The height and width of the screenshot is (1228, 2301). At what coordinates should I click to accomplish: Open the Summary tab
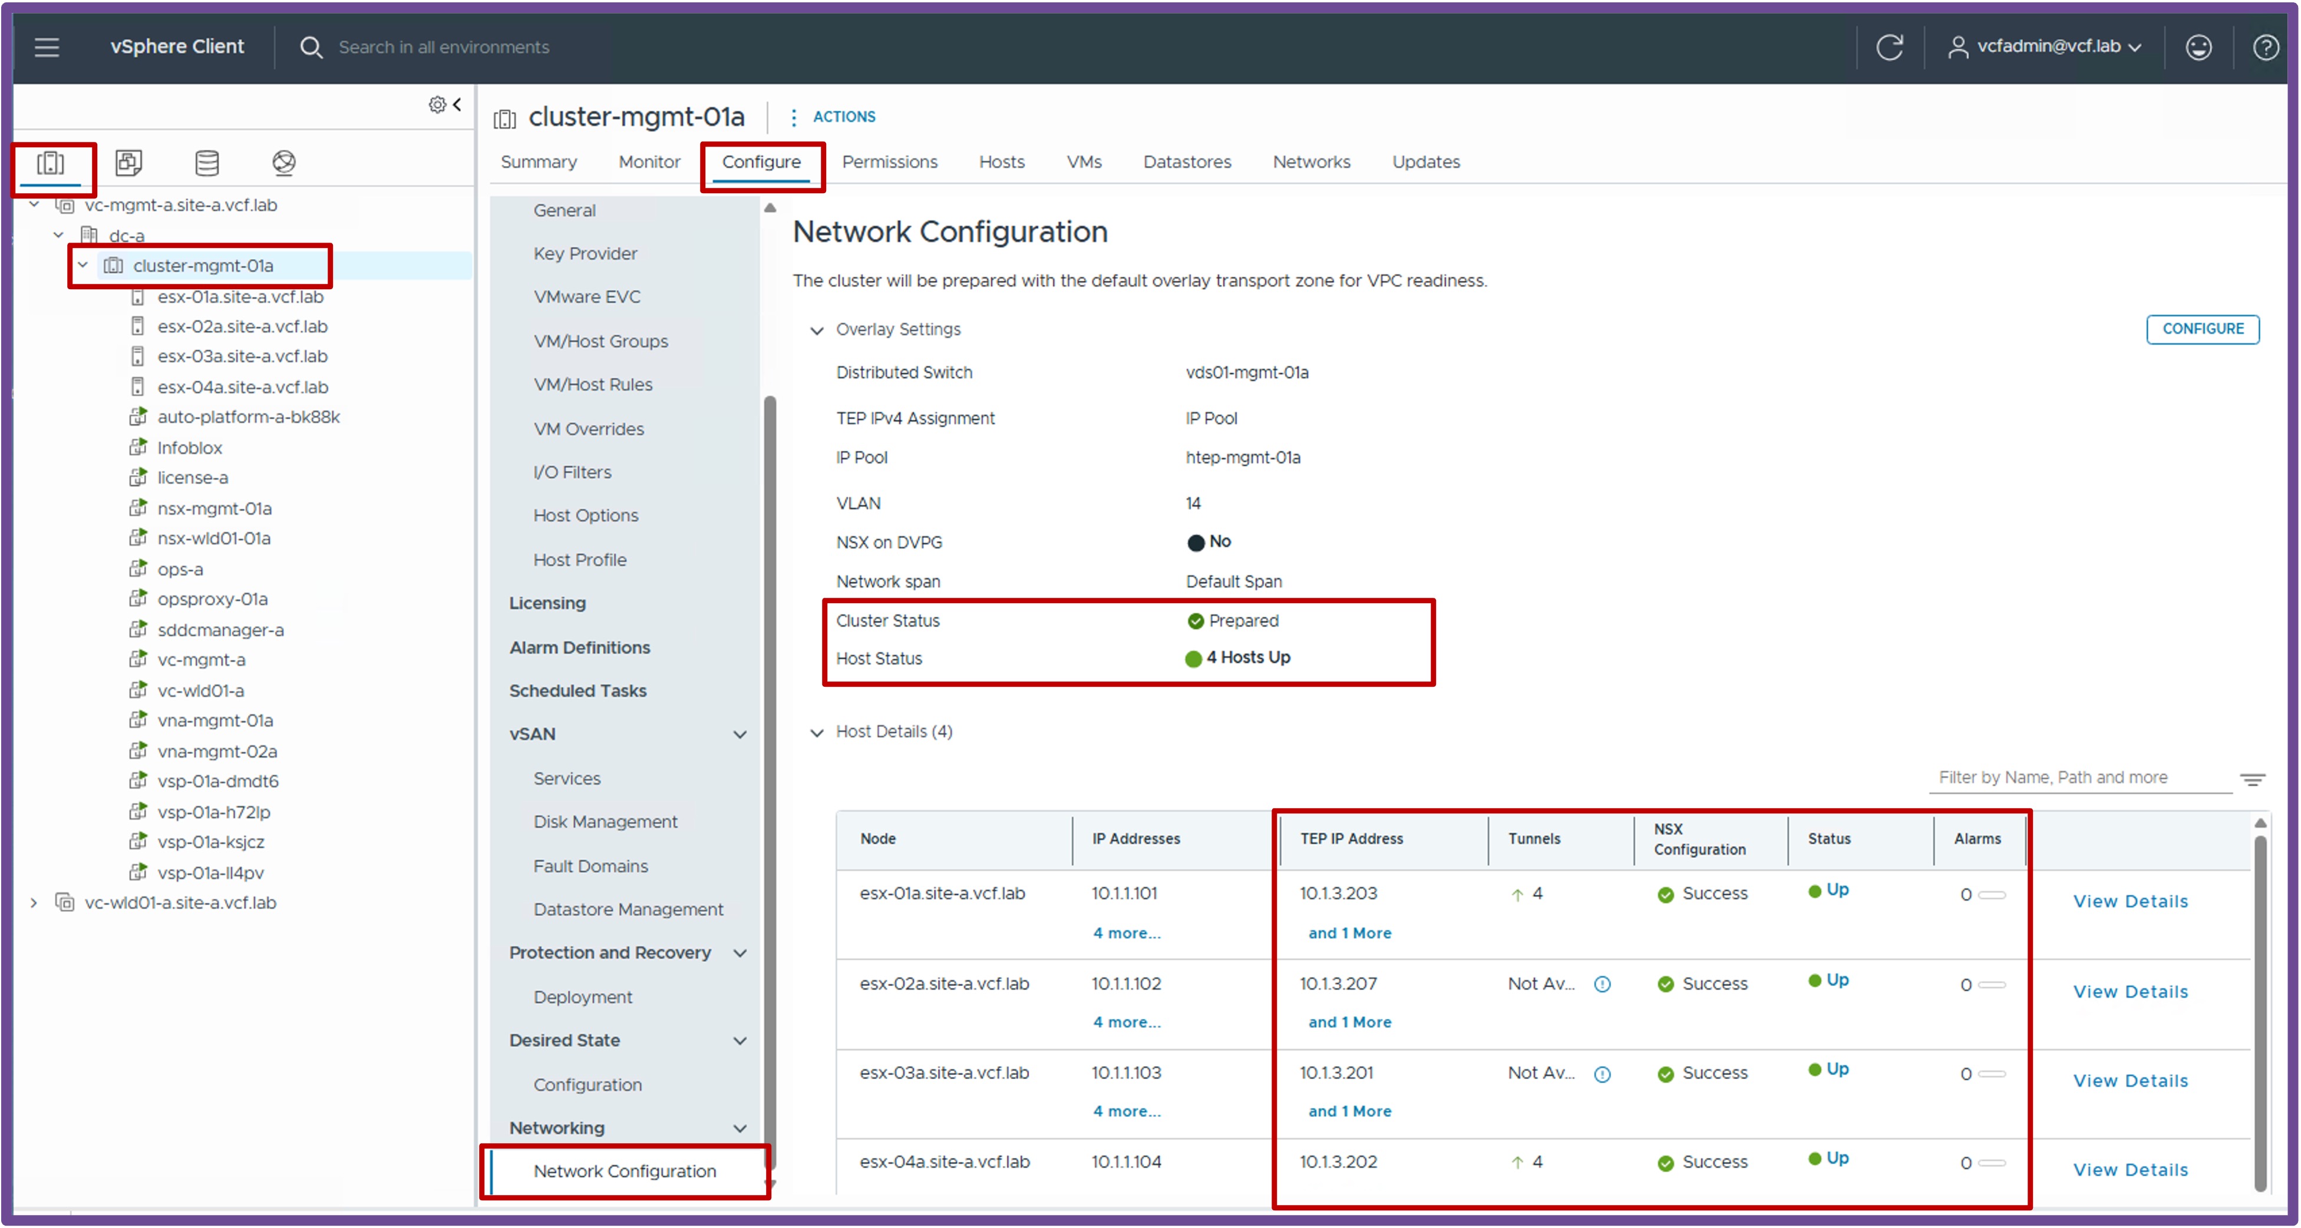[x=539, y=161]
